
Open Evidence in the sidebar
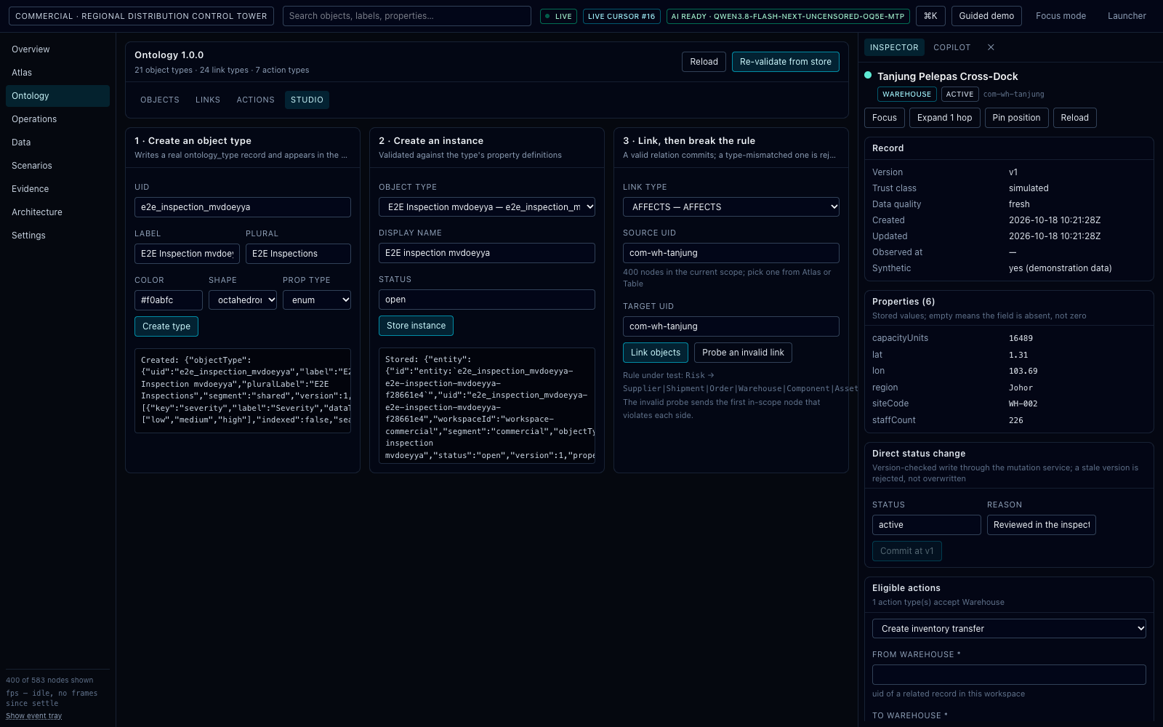pyautogui.click(x=57, y=189)
